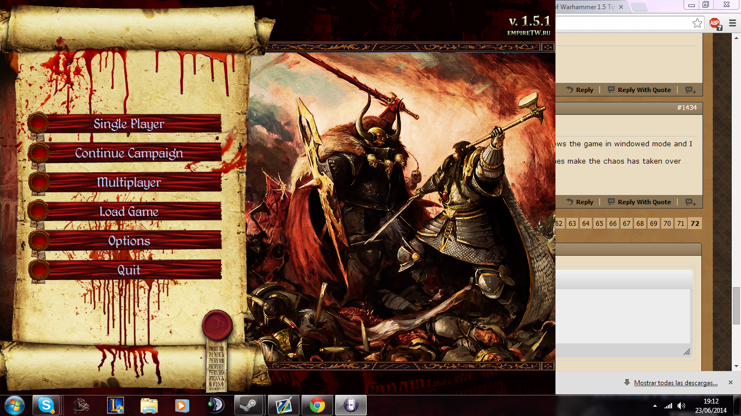Open Skype from the taskbar
Image resolution: width=741 pixels, height=416 pixels.
click(46, 405)
